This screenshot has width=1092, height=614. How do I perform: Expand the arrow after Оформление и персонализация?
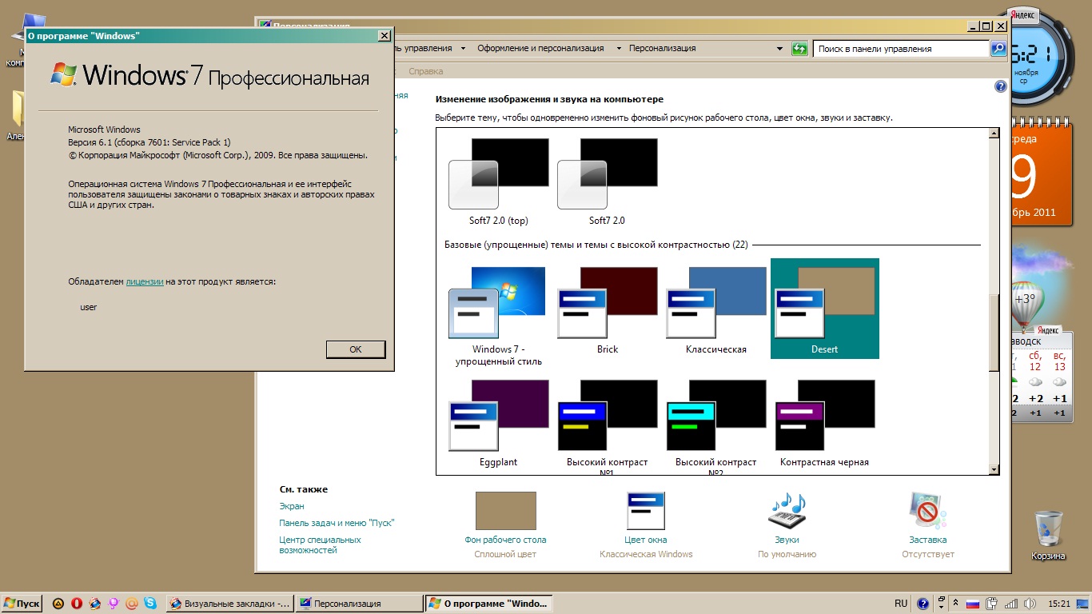(618, 49)
